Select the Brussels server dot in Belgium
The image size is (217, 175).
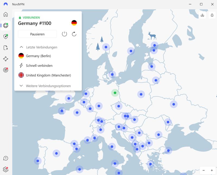click(84, 102)
